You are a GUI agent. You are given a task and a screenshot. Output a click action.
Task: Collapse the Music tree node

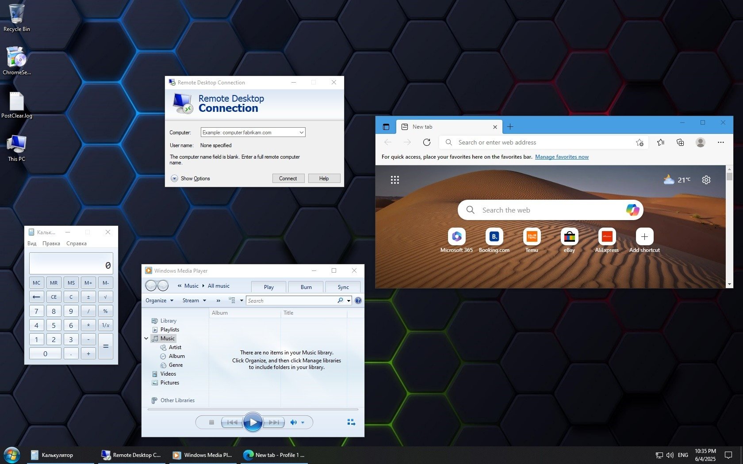146,338
